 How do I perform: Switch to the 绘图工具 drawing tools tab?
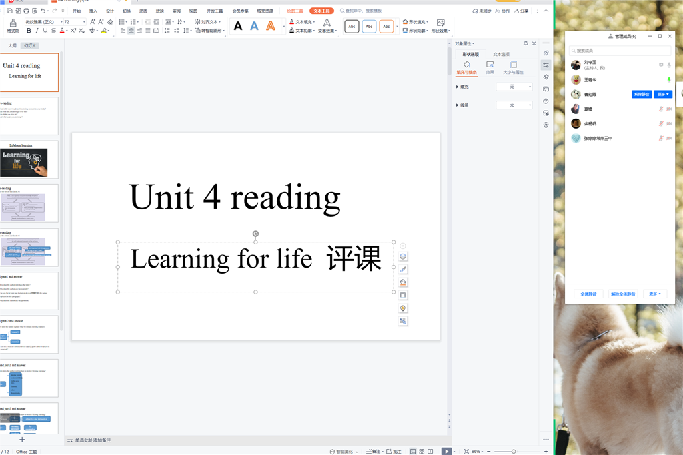coord(295,11)
